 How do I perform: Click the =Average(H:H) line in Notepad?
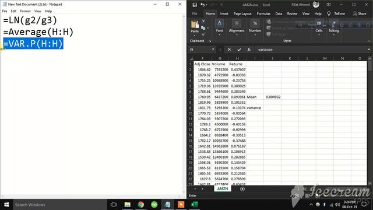[38, 32]
